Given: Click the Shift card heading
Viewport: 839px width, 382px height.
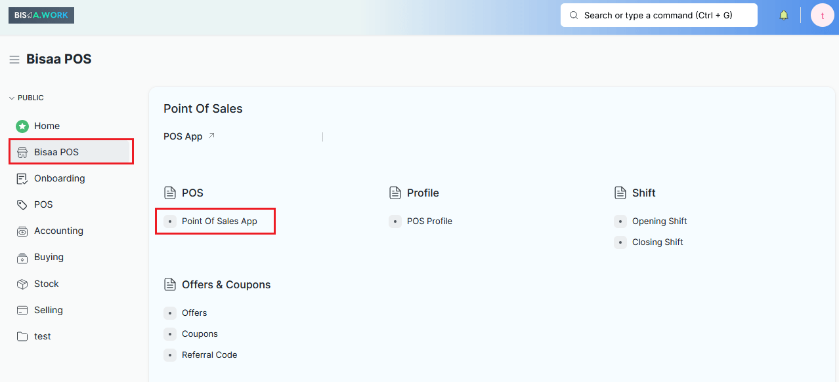Looking at the screenshot, I should pyautogui.click(x=644, y=193).
